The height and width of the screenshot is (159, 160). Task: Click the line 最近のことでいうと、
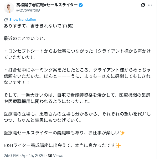pos(25,39)
